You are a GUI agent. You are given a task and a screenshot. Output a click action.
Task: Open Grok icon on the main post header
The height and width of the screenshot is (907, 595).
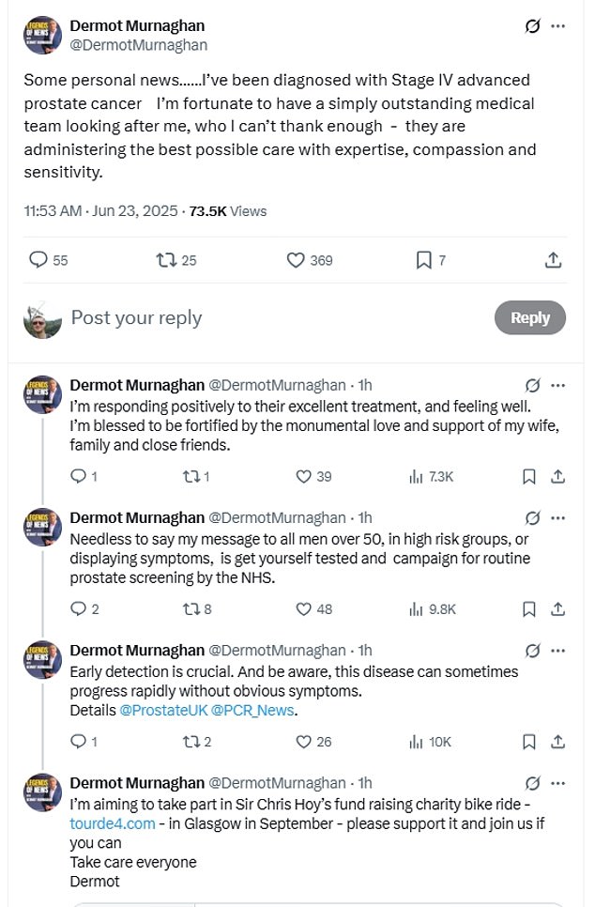pyautogui.click(x=532, y=26)
